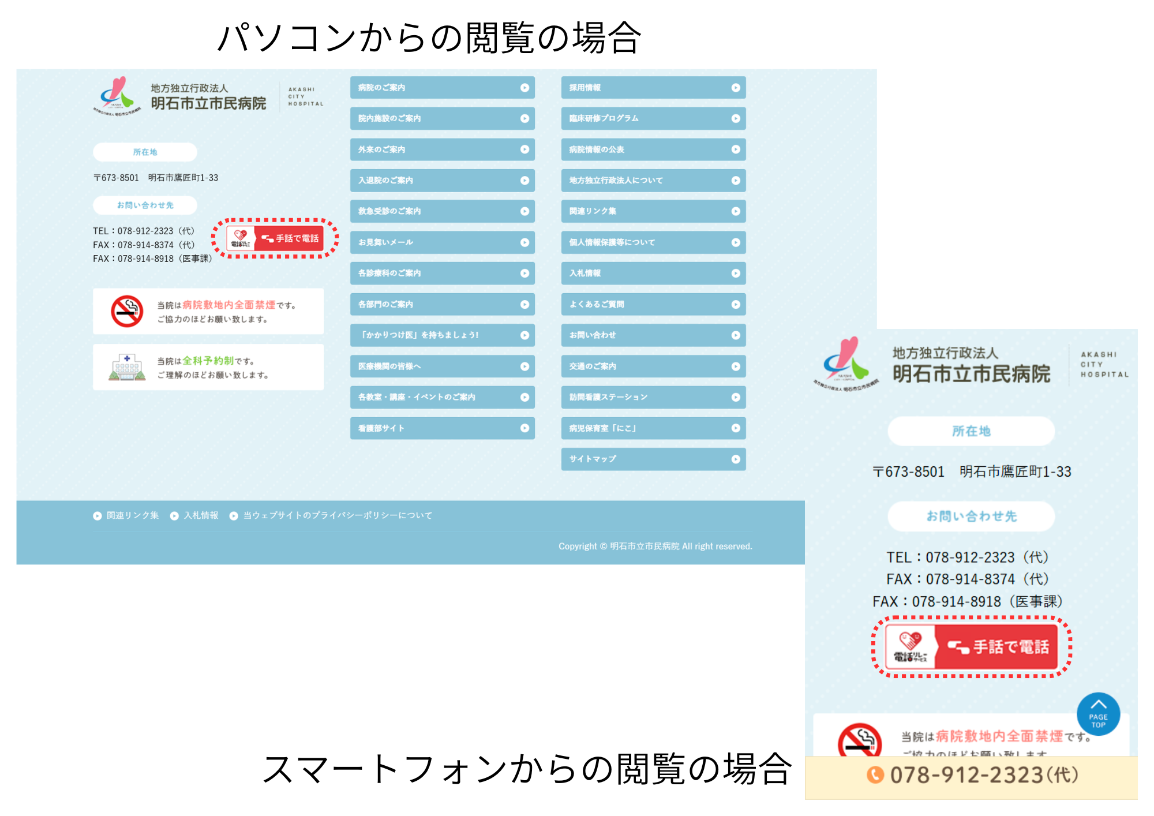The image size is (1154, 816).
Task: Open よくあるご質問 menu link
Action: pos(653,304)
